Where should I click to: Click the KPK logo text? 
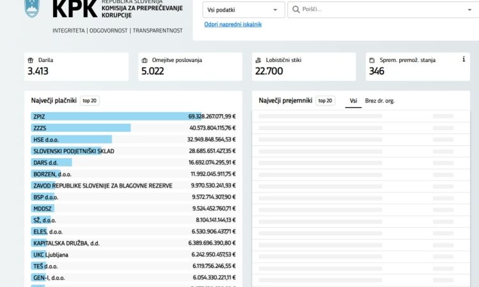click(75, 8)
